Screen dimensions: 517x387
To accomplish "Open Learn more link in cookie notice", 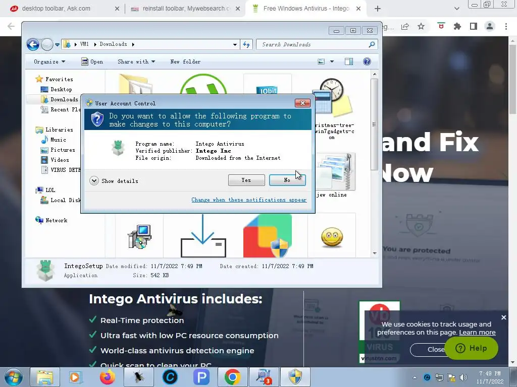I will 477,333.
